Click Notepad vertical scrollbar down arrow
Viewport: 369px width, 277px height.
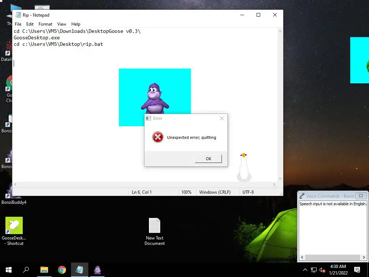[x=280, y=179]
